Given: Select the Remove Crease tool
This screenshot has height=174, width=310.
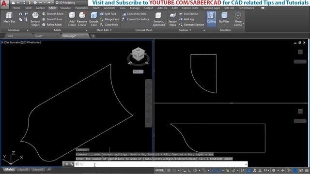Looking at the screenshot, I should (x=82, y=19).
